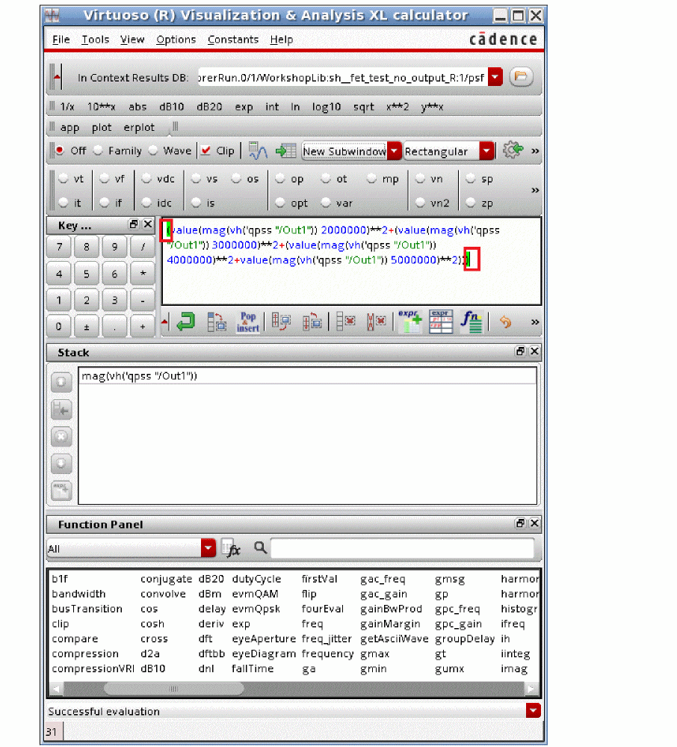Open the status message history dropdown arrow
The width and height of the screenshot is (677, 747).
534,711
